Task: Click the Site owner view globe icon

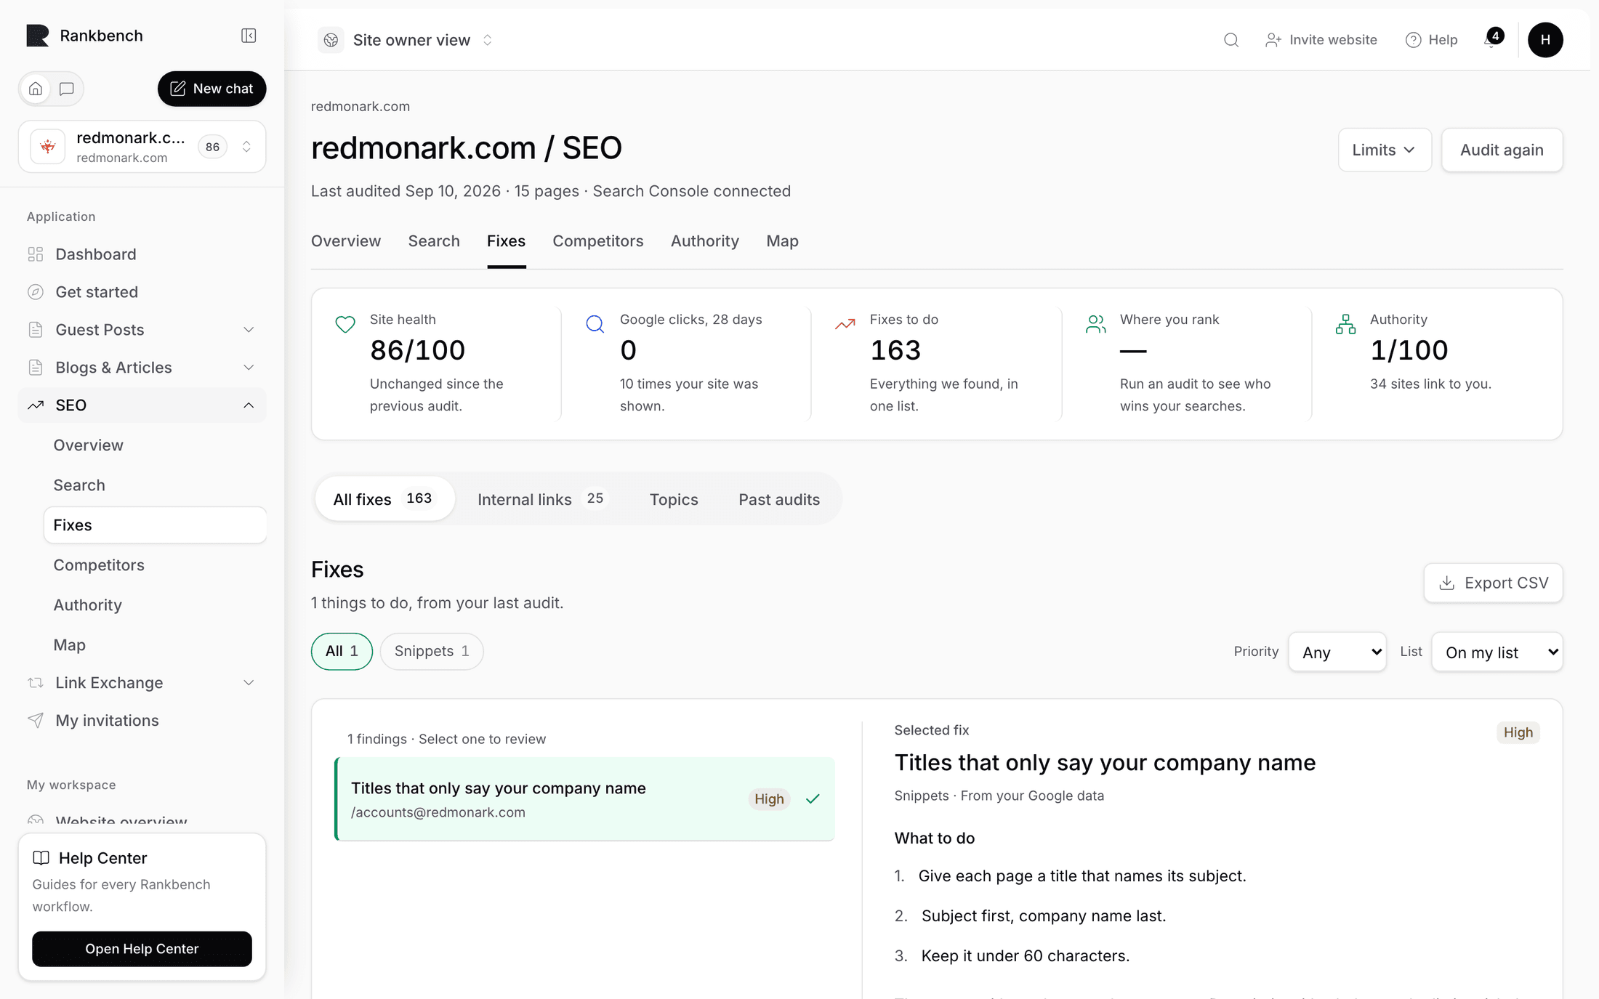Action: pyautogui.click(x=331, y=40)
